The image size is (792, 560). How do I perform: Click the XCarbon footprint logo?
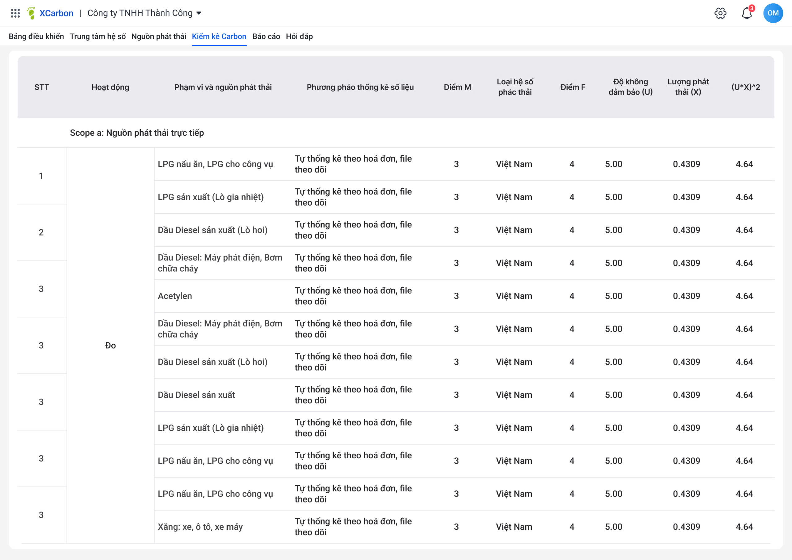click(x=32, y=13)
